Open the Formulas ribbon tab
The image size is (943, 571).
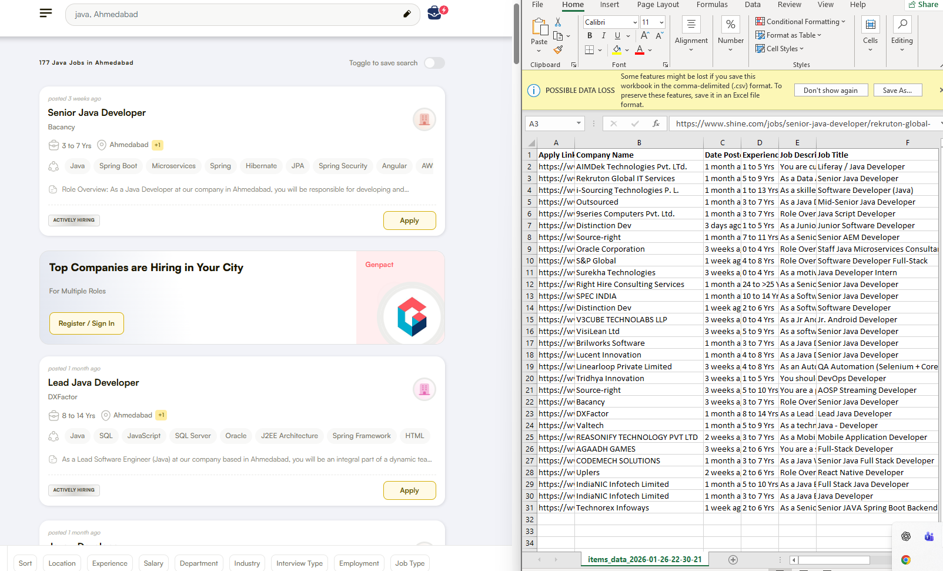[x=712, y=5]
